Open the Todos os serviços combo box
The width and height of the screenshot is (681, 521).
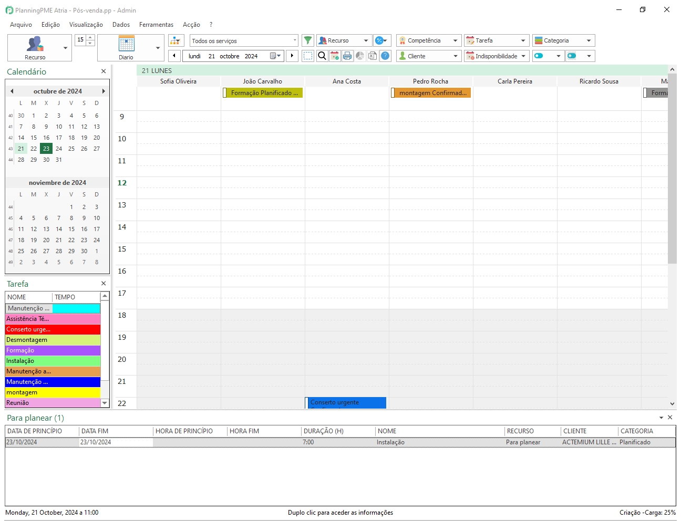pos(244,40)
